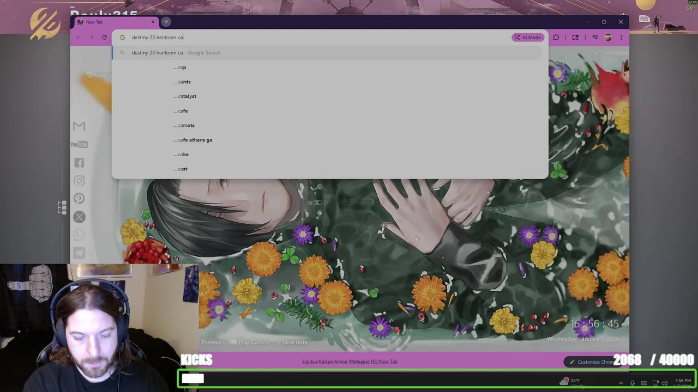Image resolution: width=698 pixels, height=392 pixels.
Task: Open Instagram shortcut in the sidebar
Action: point(79,181)
